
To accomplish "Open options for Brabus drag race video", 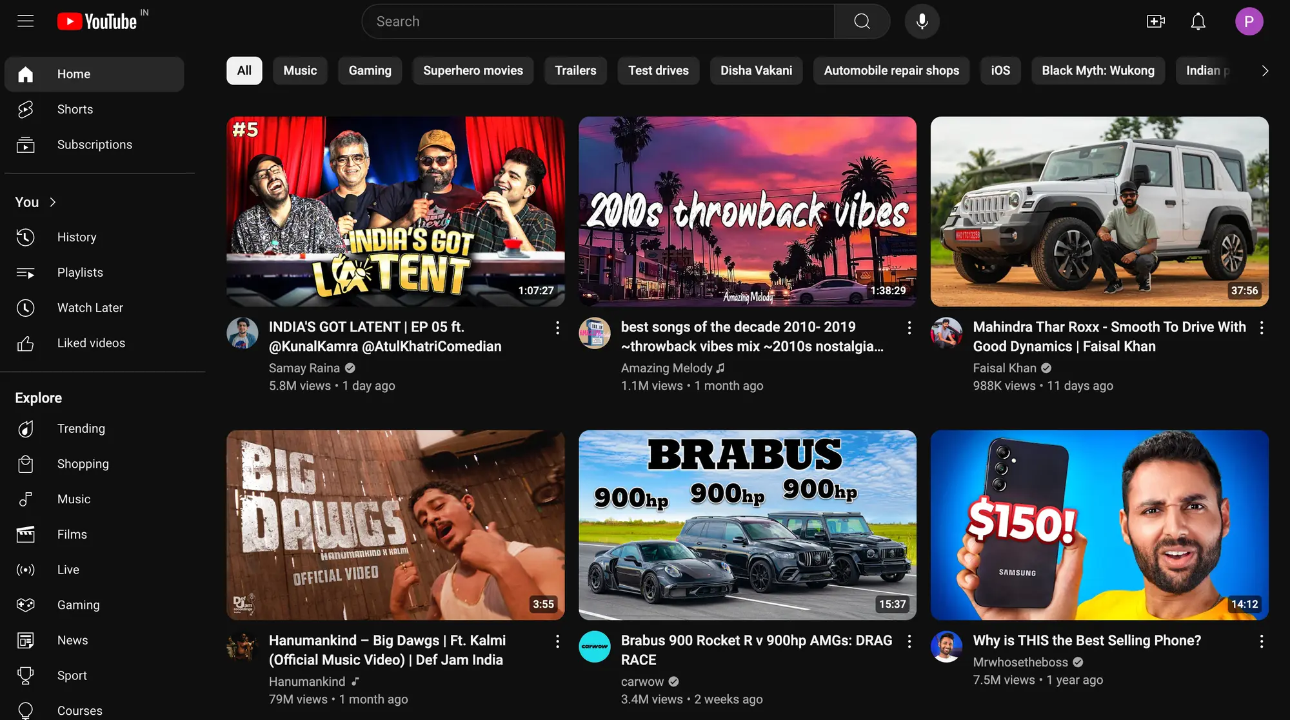I will [909, 641].
